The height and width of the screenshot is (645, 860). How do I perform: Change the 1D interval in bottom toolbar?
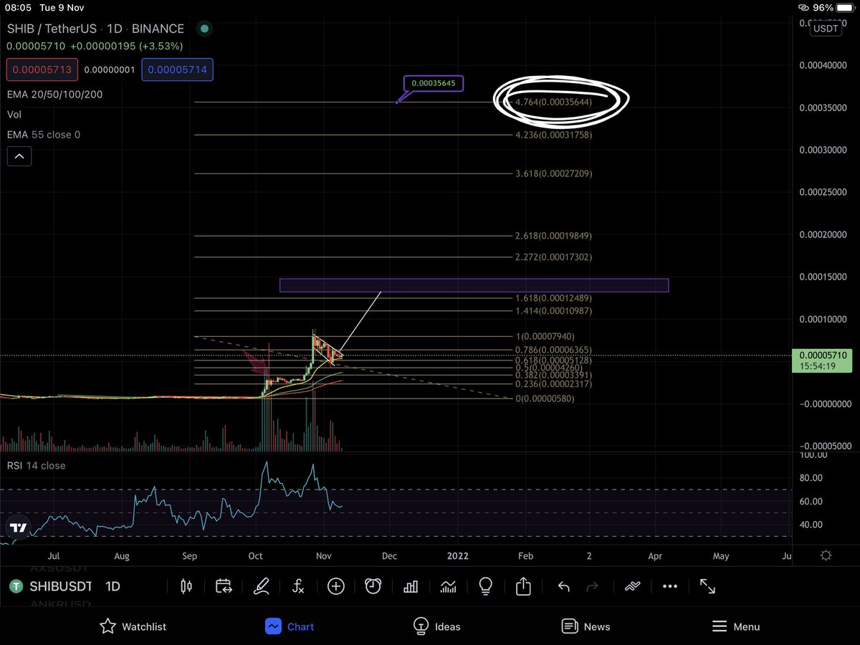click(113, 586)
